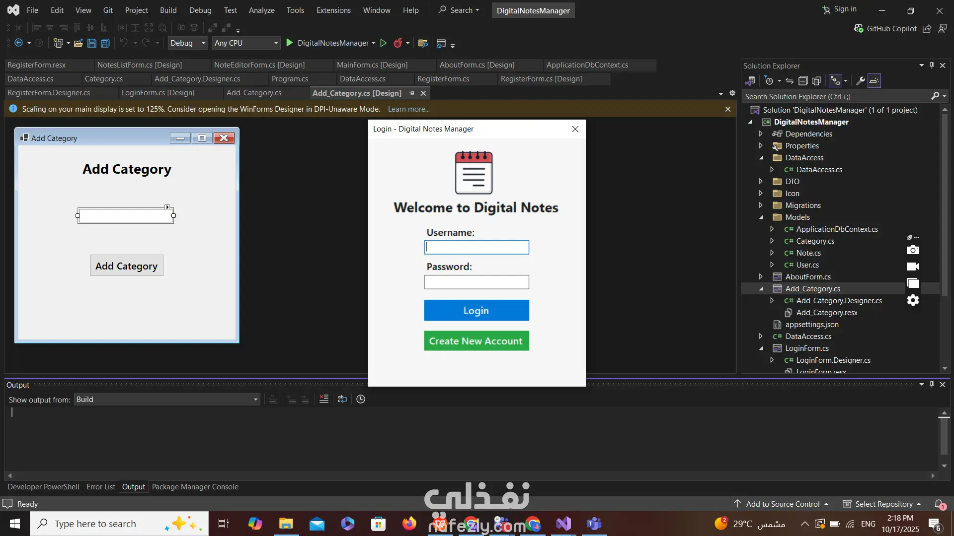Click Learn more link in scaling infobar
Image resolution: width=954 pixels, height=536 pixels.
coord(408,109)
